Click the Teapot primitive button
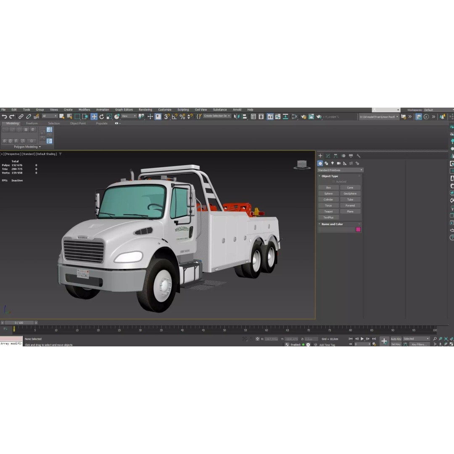Image resolution: width=454 pixels, height=454 pixels. 328,211
